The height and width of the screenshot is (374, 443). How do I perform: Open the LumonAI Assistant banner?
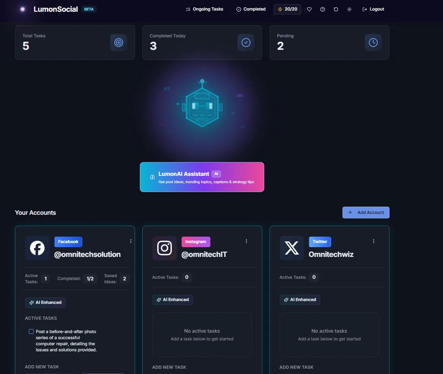point(202,177)
